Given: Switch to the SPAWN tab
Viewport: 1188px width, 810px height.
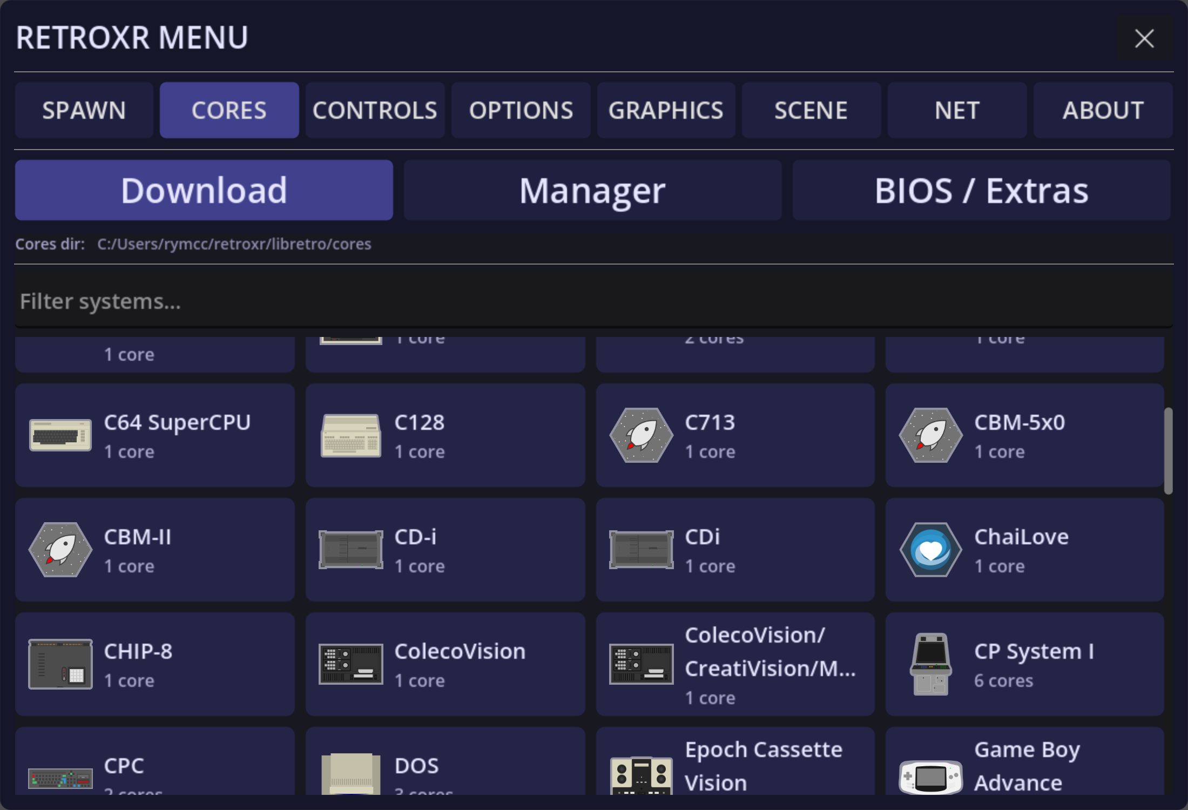Looking at the screenshot, I should (x=84, y=110).
